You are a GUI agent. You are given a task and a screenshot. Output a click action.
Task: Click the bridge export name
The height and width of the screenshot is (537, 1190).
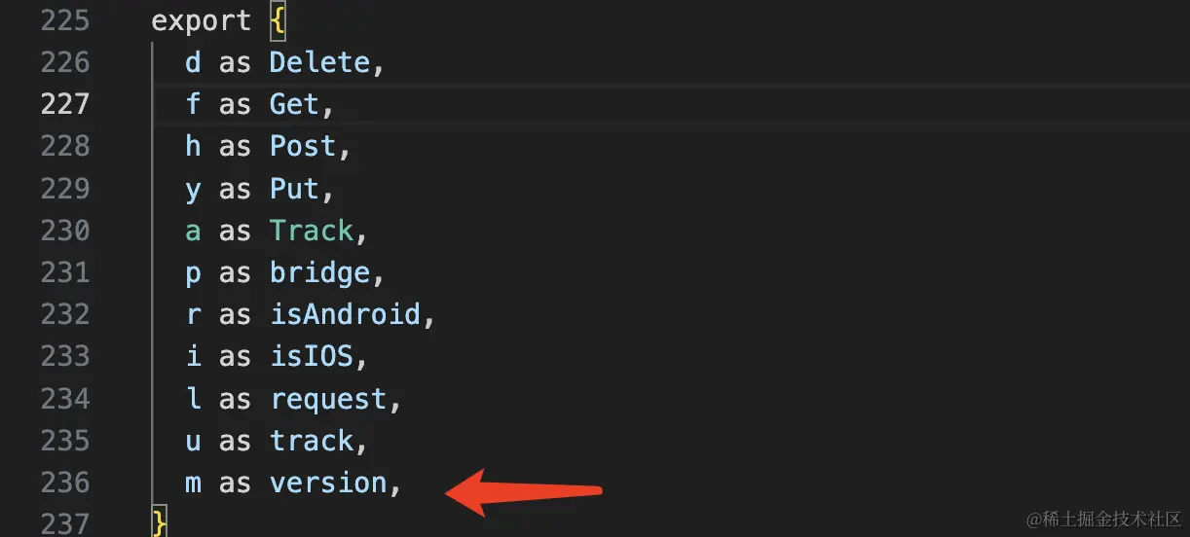click(319, 273)
